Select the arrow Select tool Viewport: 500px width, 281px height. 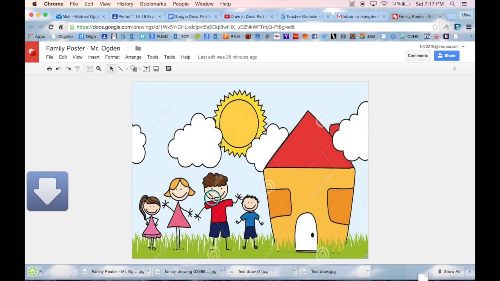111,69
